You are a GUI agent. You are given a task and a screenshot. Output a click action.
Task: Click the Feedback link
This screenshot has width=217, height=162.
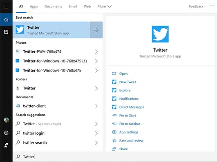click(x=196, y=7)
